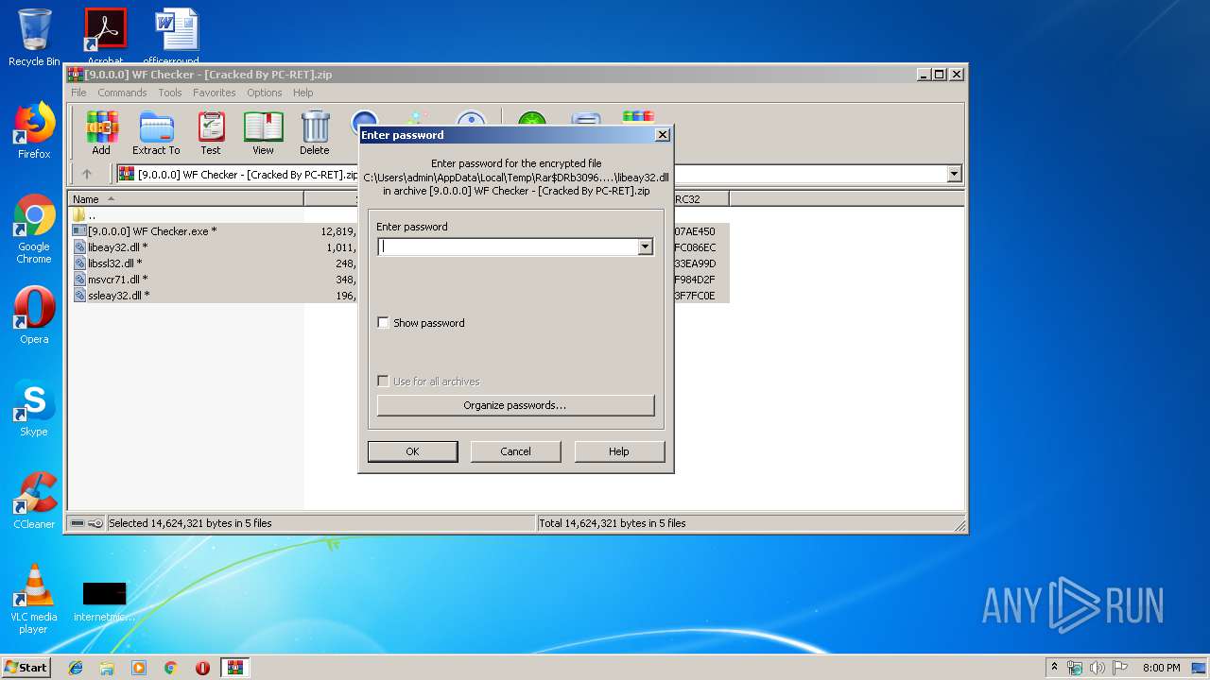Open Windows Explorer from taskbar
The height and width of the screenshot is (680, 1210).
pos(107,668)
